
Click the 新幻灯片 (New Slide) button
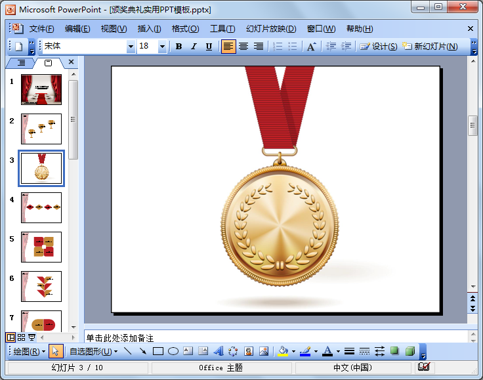(430, 47)
